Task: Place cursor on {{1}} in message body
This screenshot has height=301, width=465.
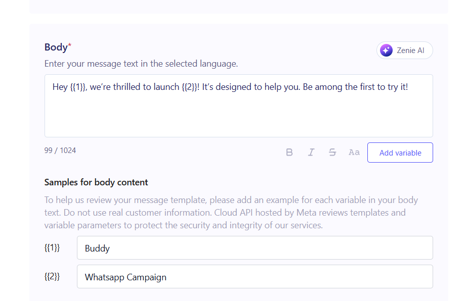Action: click(78, 87)
